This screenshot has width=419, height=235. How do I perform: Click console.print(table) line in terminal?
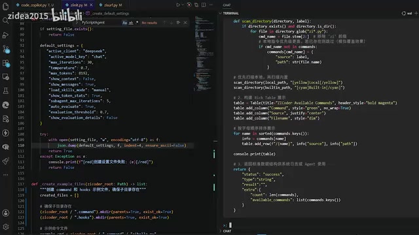(255, 154)
